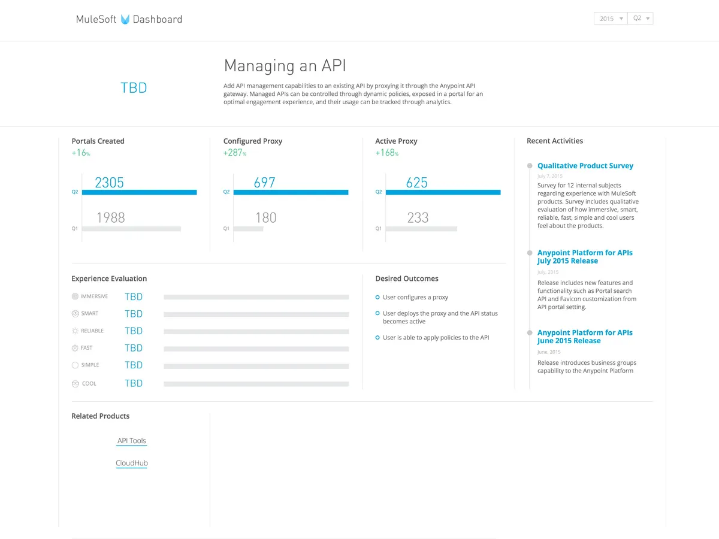The image size is (719, 539).
Task: Click the Immersive experience icon
Action: coord(75,296)
